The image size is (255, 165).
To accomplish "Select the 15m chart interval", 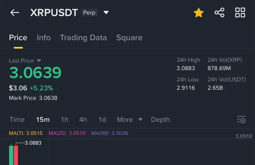I will pyautogui.click(x=43, y=120).
